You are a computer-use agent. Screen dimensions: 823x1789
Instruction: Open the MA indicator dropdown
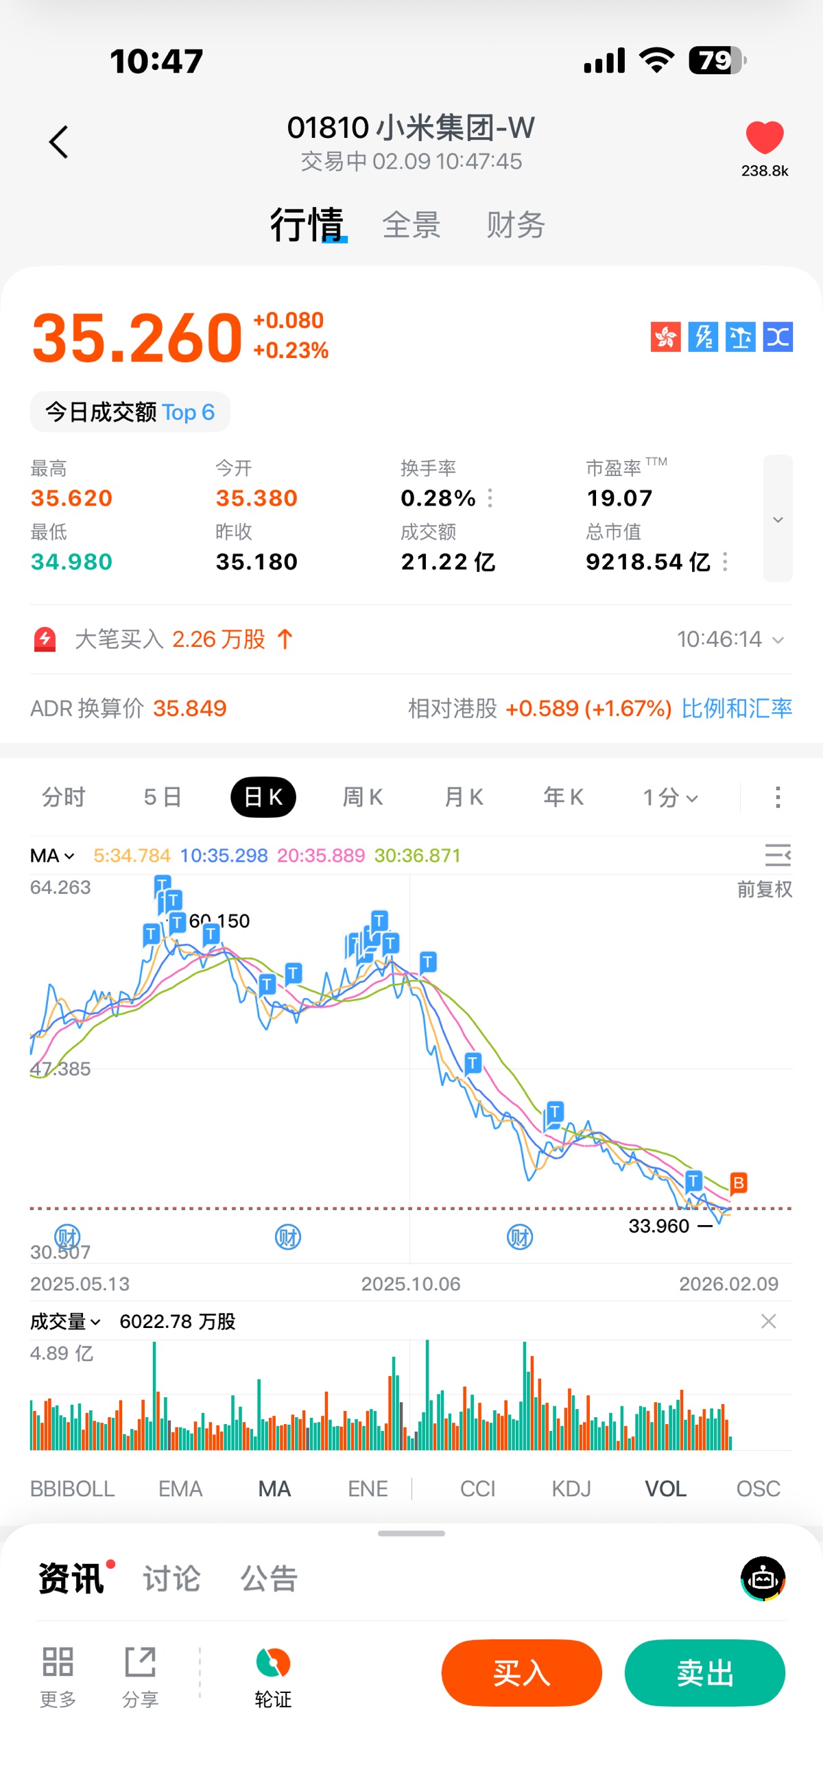point(52,855)
